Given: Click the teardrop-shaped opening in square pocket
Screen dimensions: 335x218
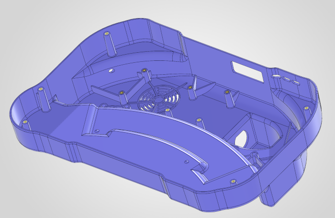Looking at the screenshot, I should pos(243,137).
